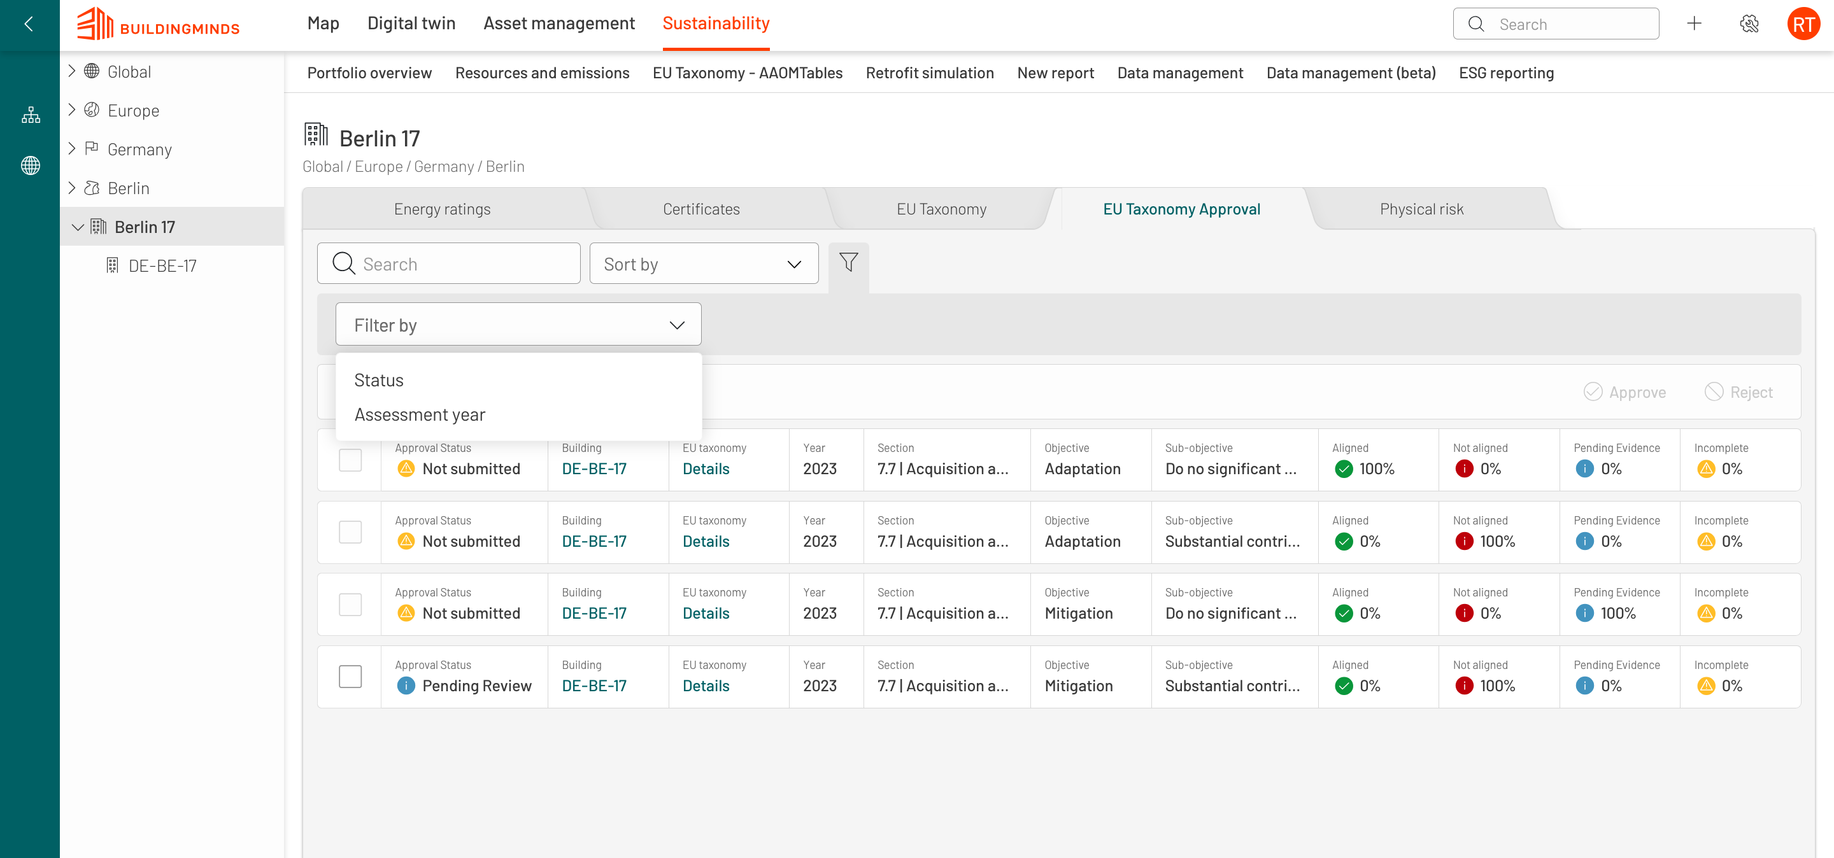The width and height of the screenshot is (1834, 858).
Task: Open the Sort by dropdown
Action: tap(704, 264)
